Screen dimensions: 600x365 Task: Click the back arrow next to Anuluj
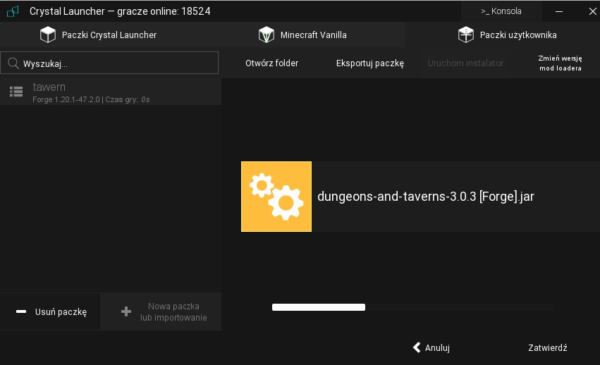point(417,347)
